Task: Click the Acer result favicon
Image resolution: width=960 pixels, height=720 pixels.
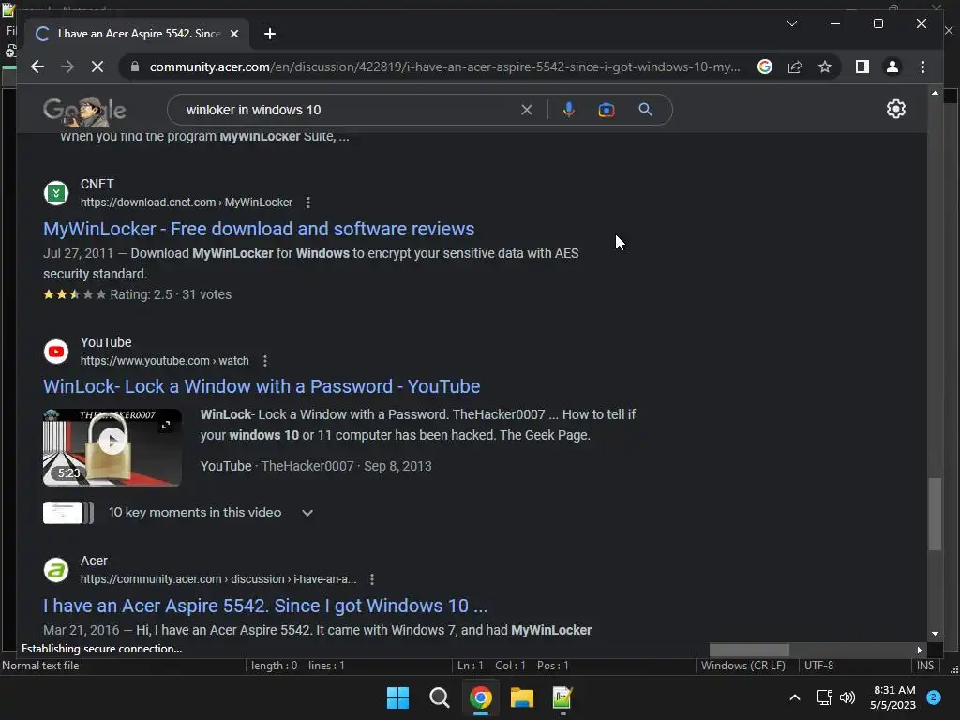Action: (55, 570)
